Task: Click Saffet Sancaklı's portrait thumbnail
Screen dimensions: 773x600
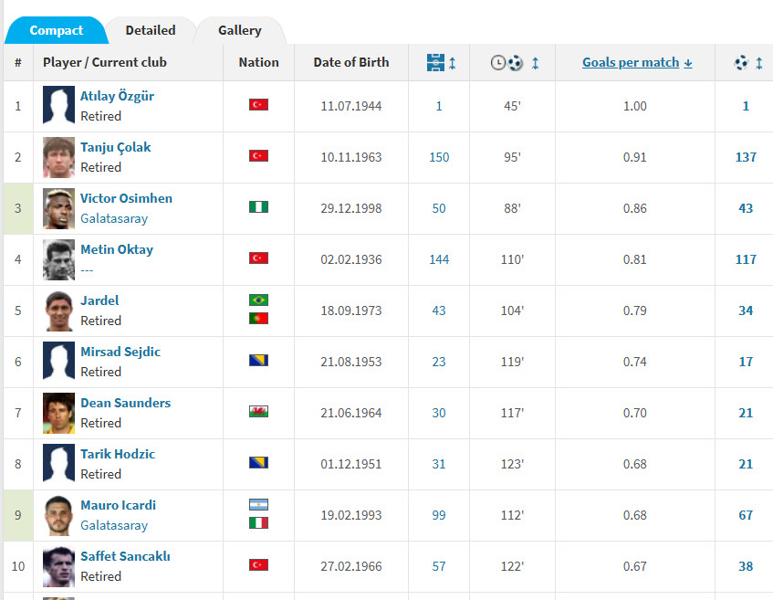Action: [x=58, y=566]
